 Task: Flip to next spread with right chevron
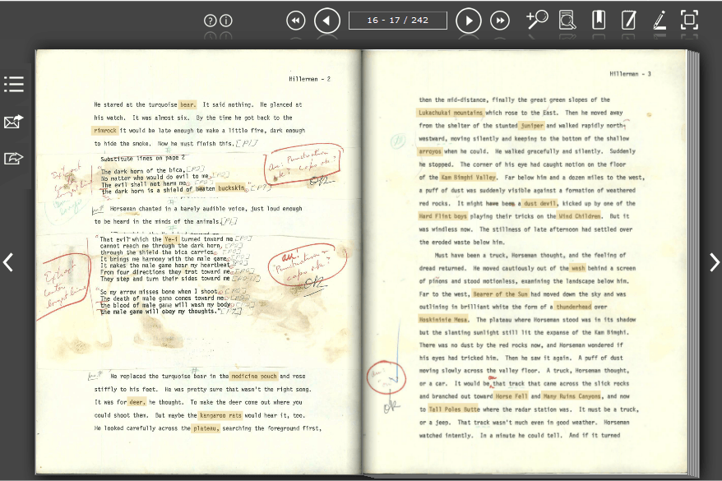714,262
